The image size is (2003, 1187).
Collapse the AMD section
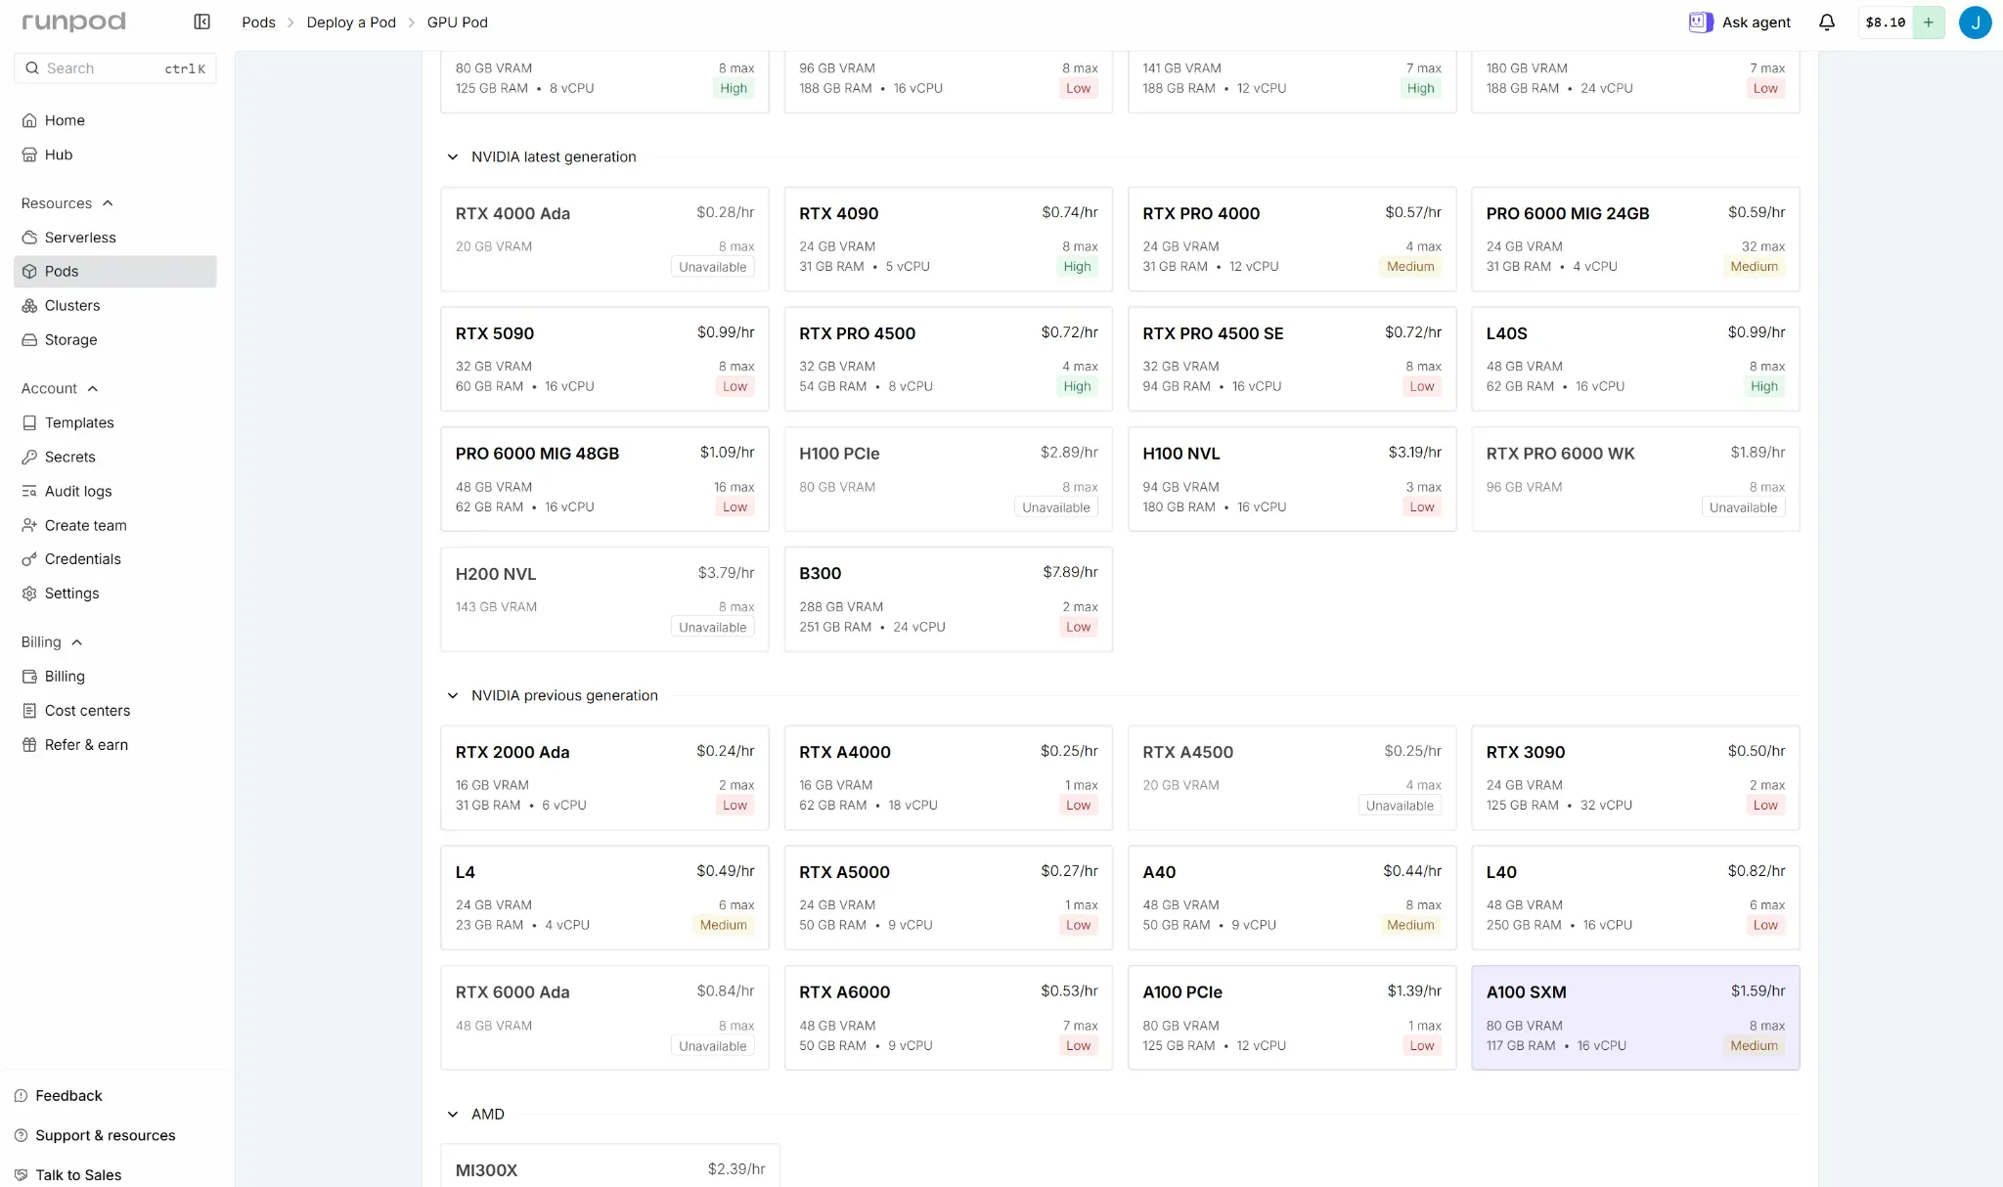453,1114
